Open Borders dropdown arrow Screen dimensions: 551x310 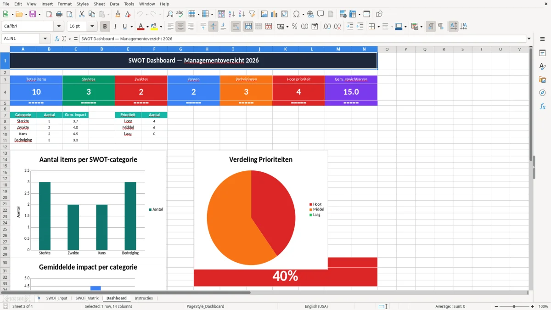(x=379, y=27)
